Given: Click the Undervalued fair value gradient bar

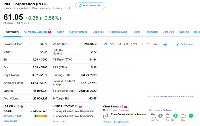Looking at the screenshot, I should [41, 116].
